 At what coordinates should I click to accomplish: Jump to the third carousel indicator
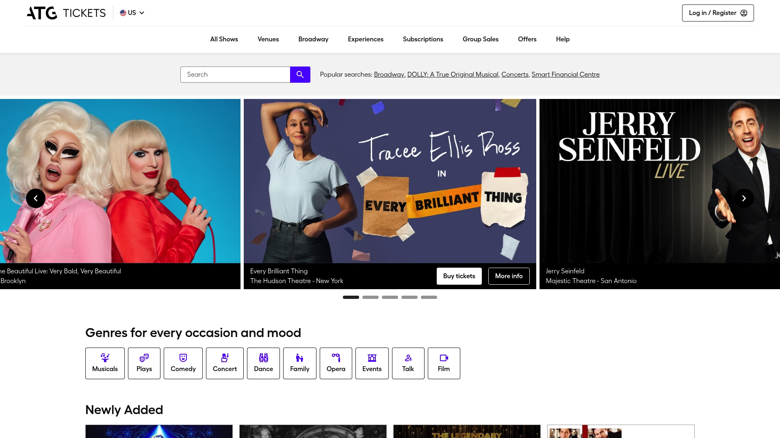(x=390, y=297)
